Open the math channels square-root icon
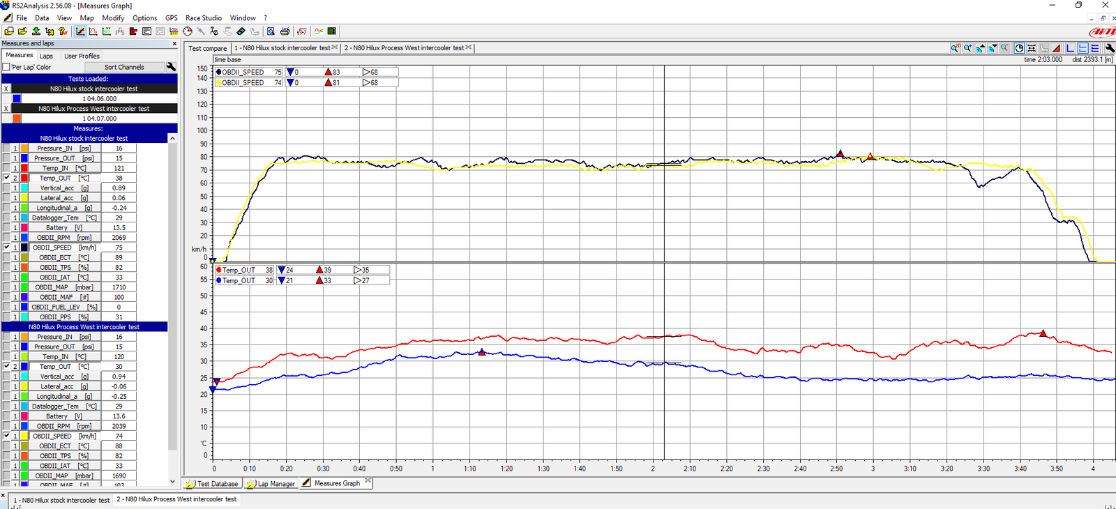This screenshot has height=509, width=1116. tap(301, 31)
